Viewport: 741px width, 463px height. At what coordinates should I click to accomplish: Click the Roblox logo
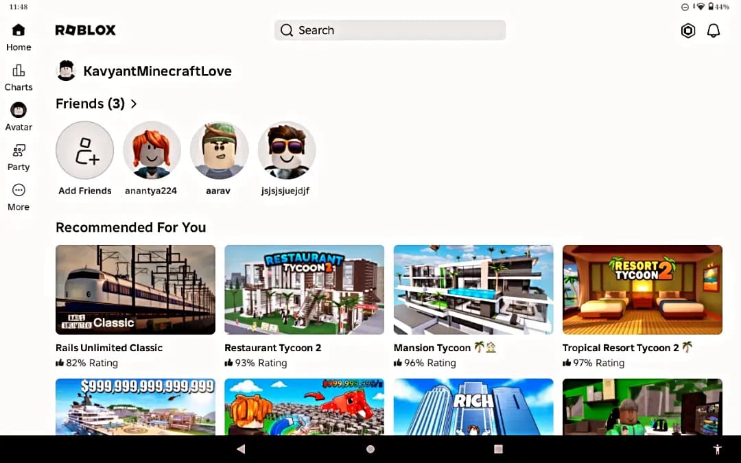click(86, 30)
